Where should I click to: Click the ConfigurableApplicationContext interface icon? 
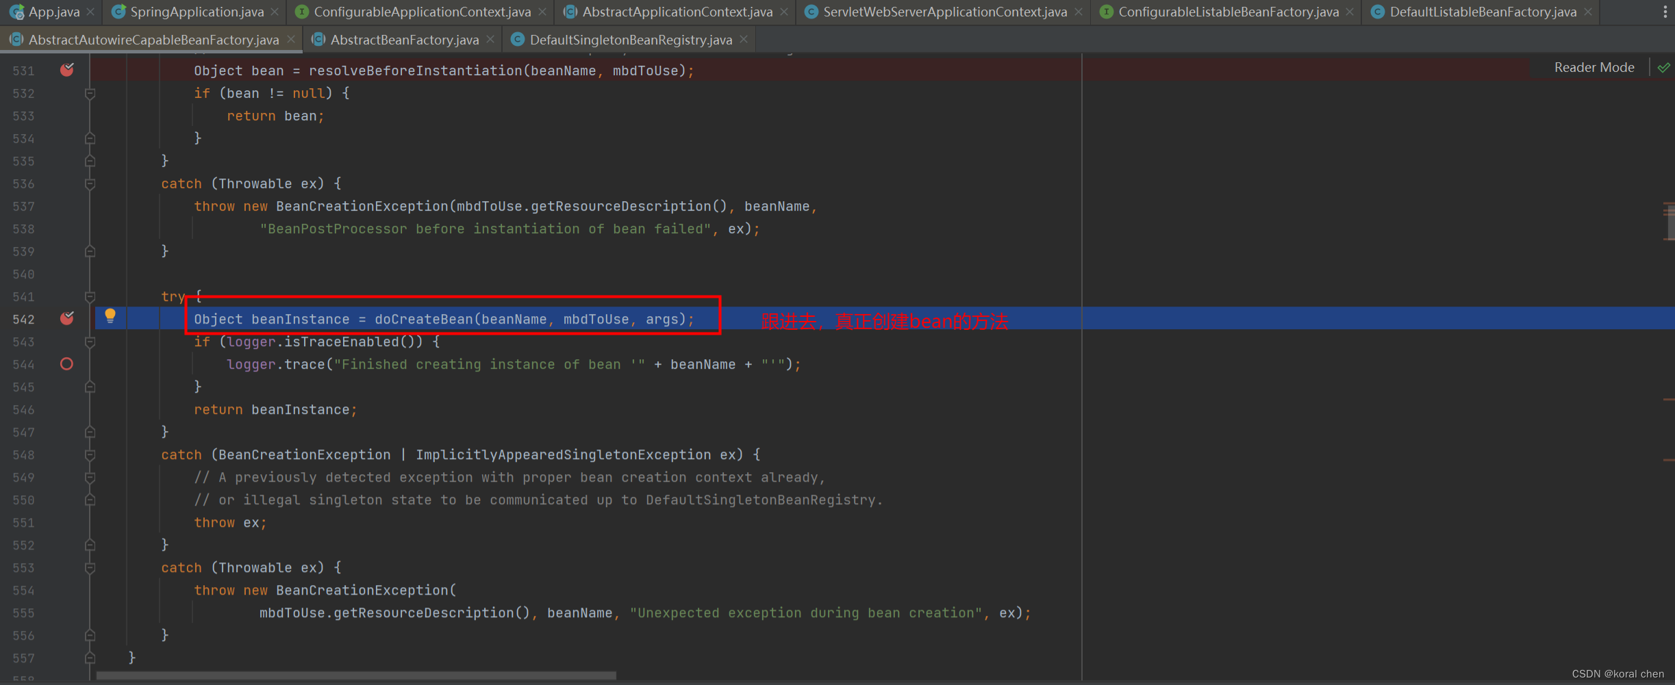301,12
